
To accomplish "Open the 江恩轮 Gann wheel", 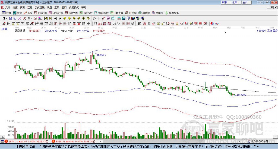I will point(131,13).
